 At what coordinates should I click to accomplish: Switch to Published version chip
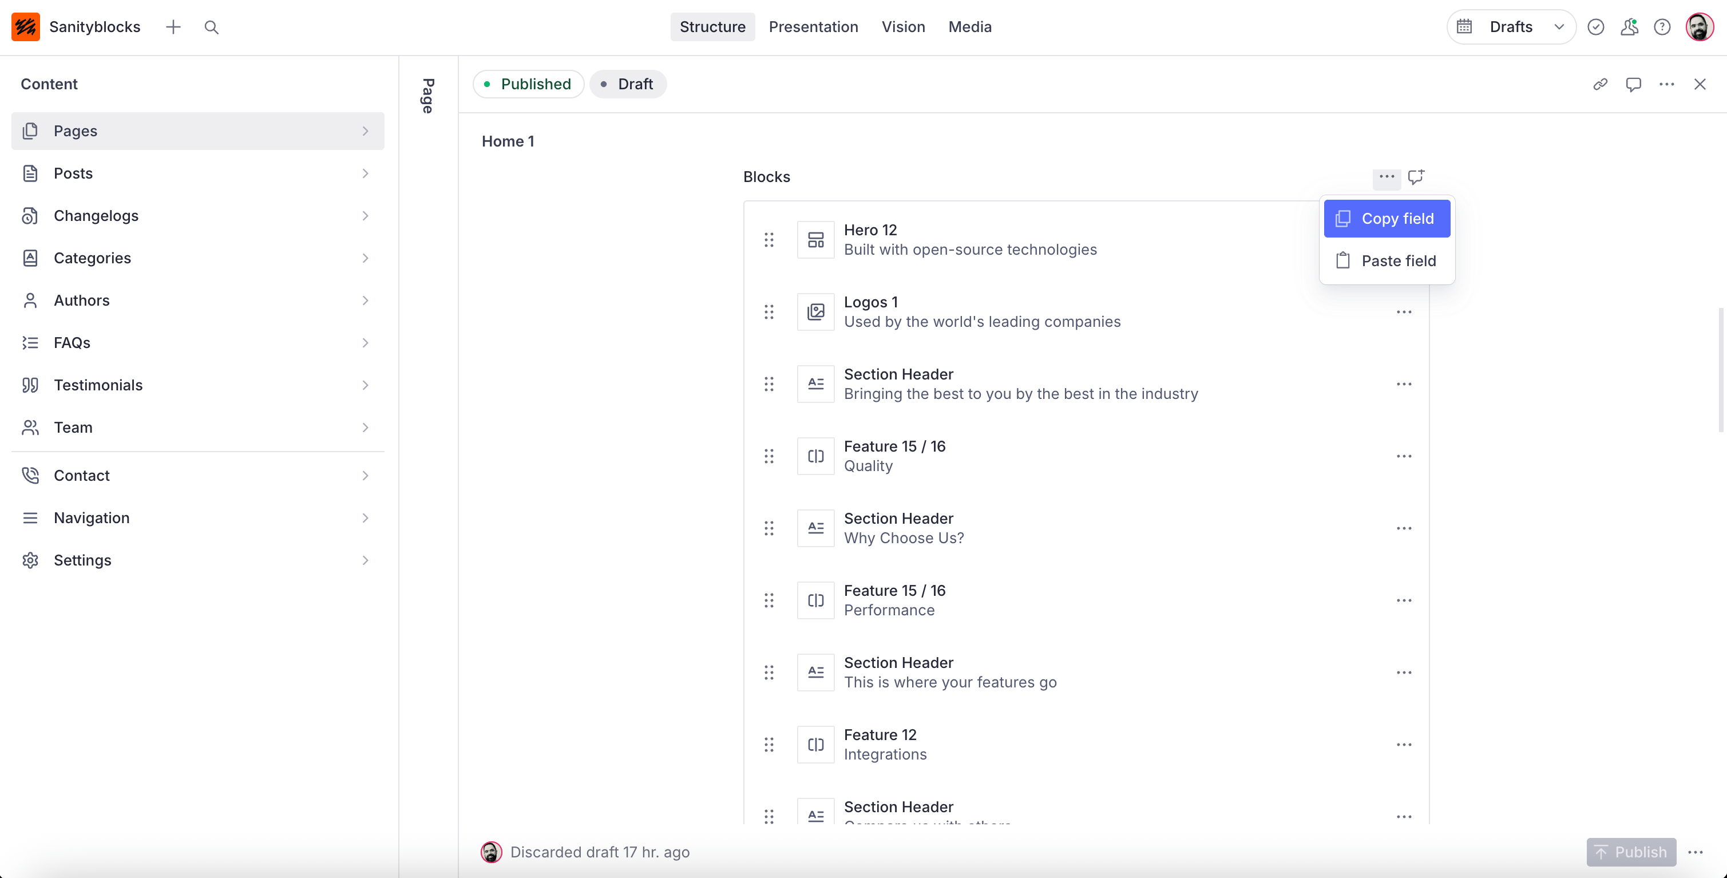pos(528,85)
